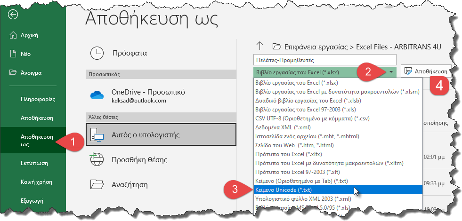Screen dimensions: 462x221
Task: Click the globe icon for Προσθήκη θέσης
Action: point(97,160)
